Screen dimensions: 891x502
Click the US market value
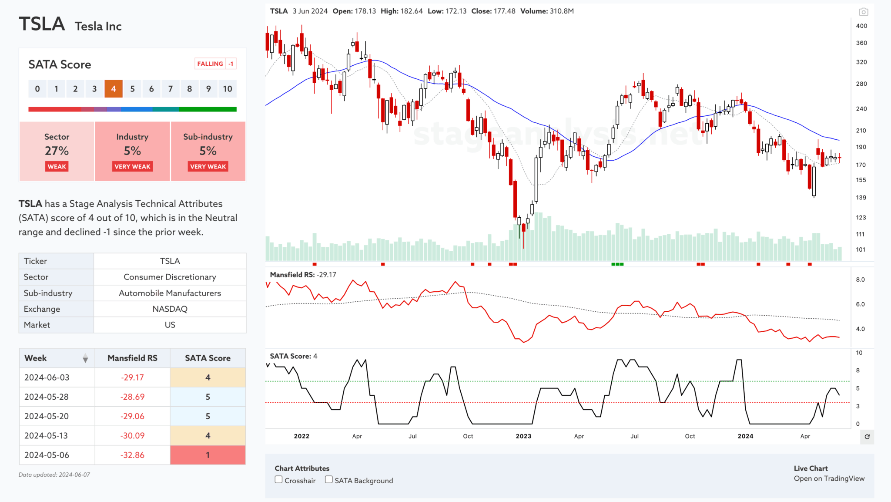(170, 325)
